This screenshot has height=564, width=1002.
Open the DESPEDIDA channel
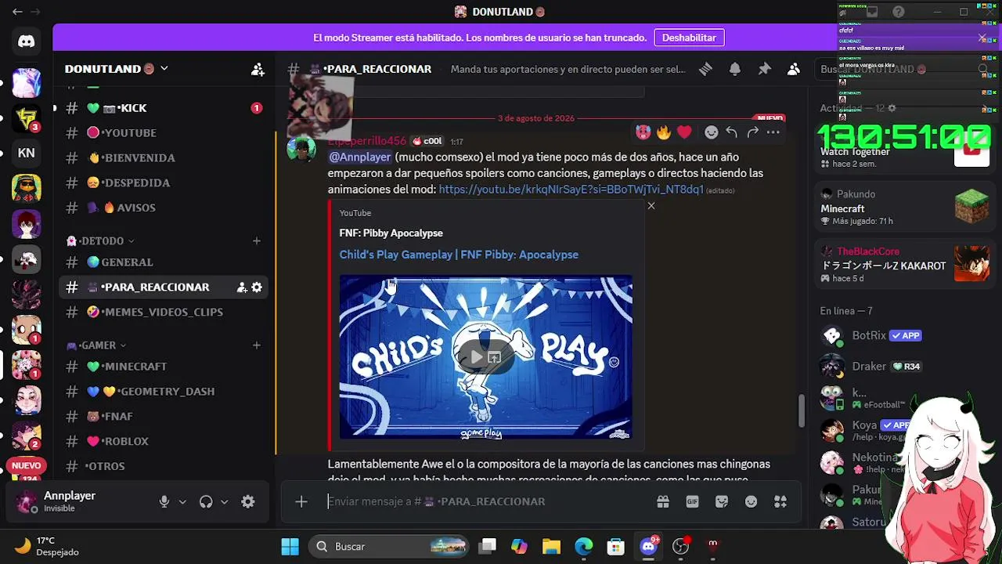[163, 183]
